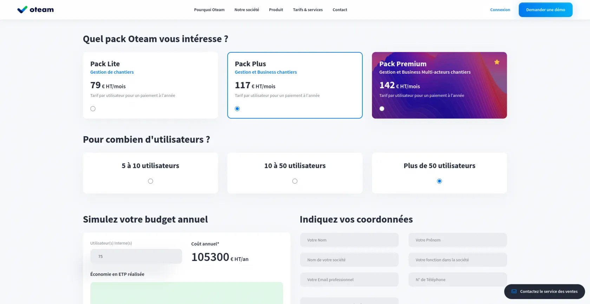
Task: Click the Oteam checkmark logo
Action: (22, 10)
